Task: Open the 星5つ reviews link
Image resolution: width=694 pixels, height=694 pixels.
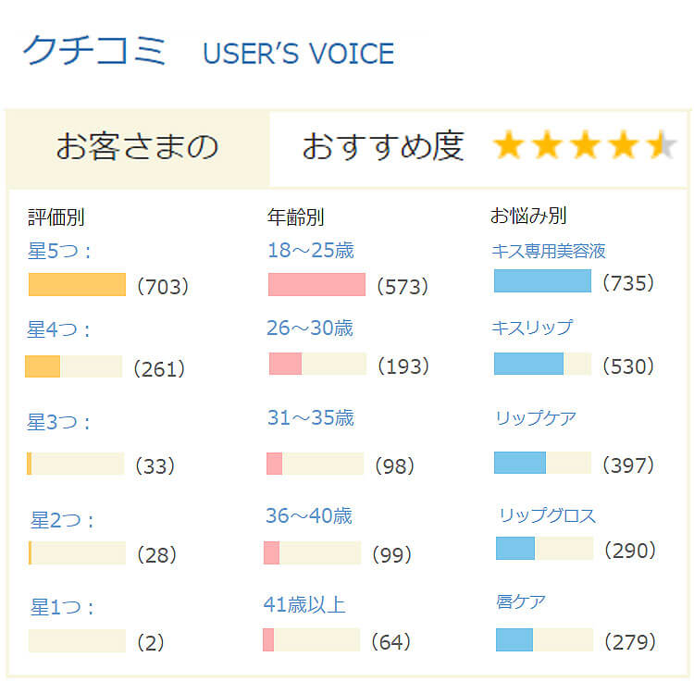Action: (x=59, y=251)
